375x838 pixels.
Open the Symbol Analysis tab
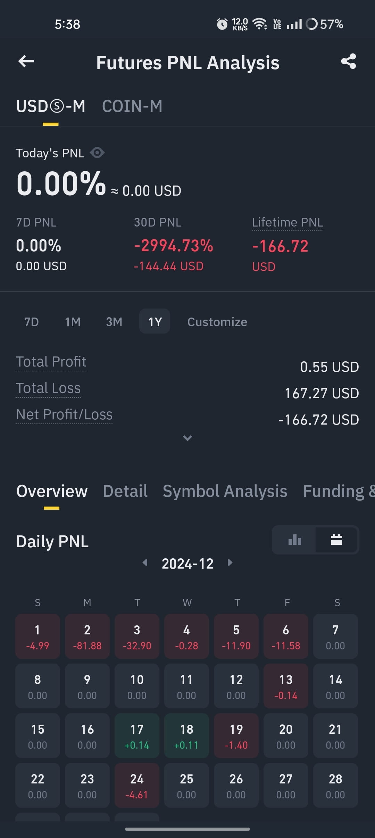[225, 491]
